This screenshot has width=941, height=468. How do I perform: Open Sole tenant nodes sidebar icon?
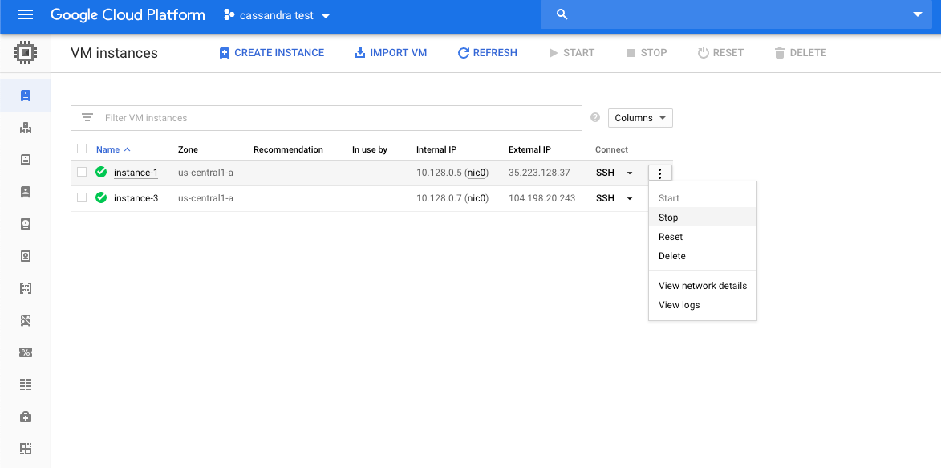tap(25, 192)
